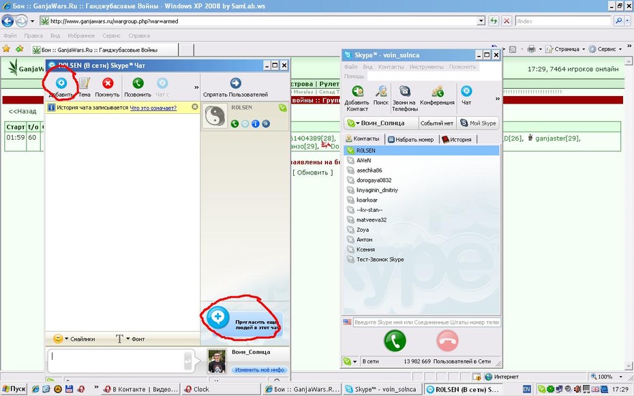Open the Сервис dropdown with gear icon
This screenshot has width=634, height=396.
(605, 49)
